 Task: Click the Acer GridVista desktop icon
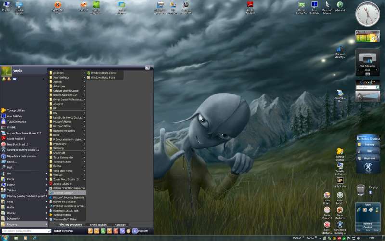tap(314, 5)
